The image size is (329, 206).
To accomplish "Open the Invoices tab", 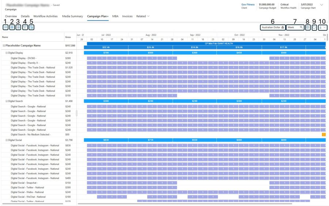I will [127, 16].
